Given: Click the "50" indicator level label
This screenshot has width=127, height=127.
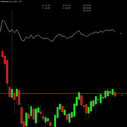Looking at the screenshot, I should 121,33.
